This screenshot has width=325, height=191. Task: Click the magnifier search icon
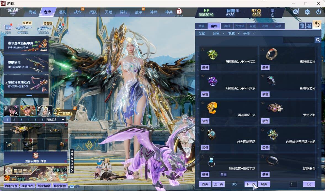(318, 40)
